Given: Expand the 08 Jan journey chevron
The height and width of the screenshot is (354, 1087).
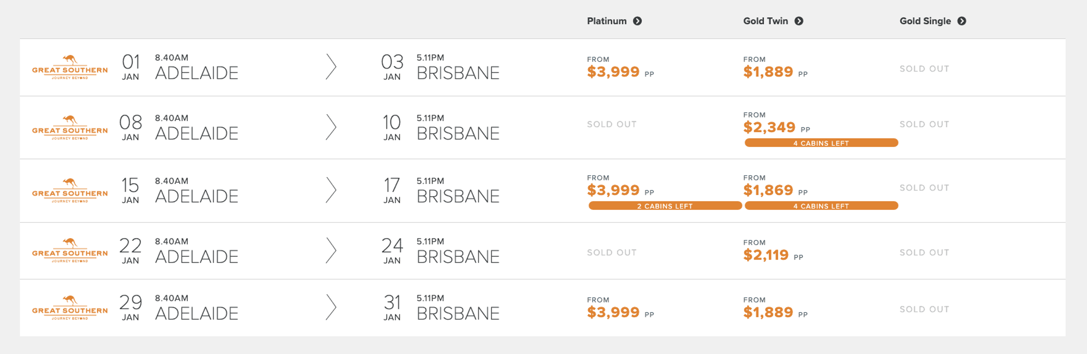Looking at the screenshot, I should pos(331,127).
